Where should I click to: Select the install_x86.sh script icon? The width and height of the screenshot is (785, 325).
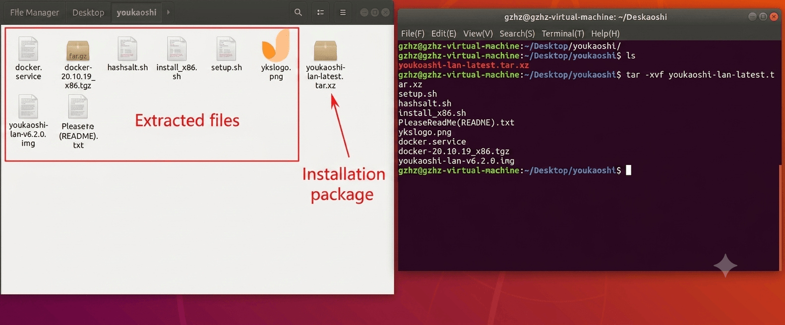(x=177, y=49)
